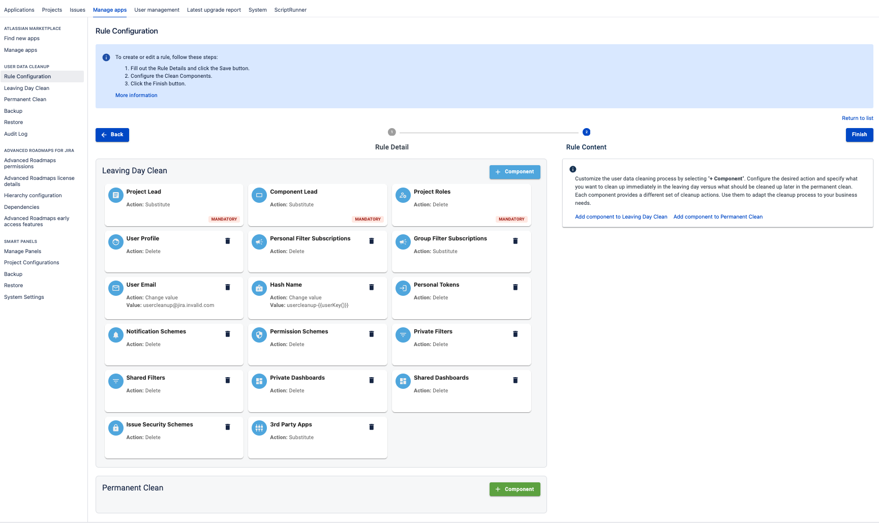Viewport: 879px width, 523px height.
Task: Add a component to Leaving Day Clean
Action: coord(514,172)
